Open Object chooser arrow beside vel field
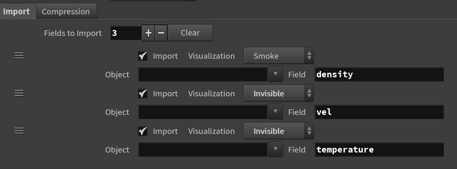457x169 pixels. pos(275,112)
